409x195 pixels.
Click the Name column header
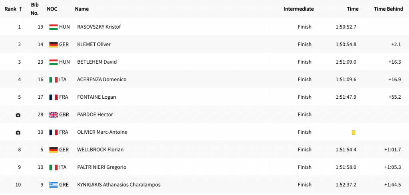pos(82,9)
